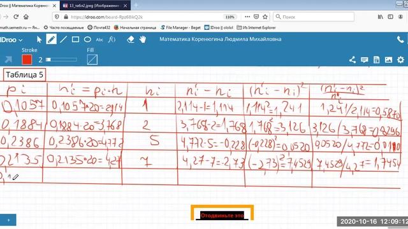The image size is (408, 229).
Task: Click the Таблица 5 text label
Action: [24, 75]
